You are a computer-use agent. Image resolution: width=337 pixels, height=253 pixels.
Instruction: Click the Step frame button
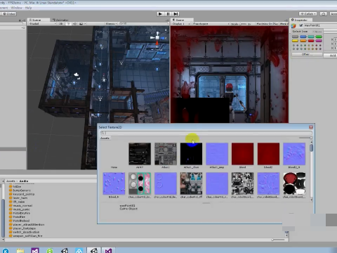click(x=176, y=14)
